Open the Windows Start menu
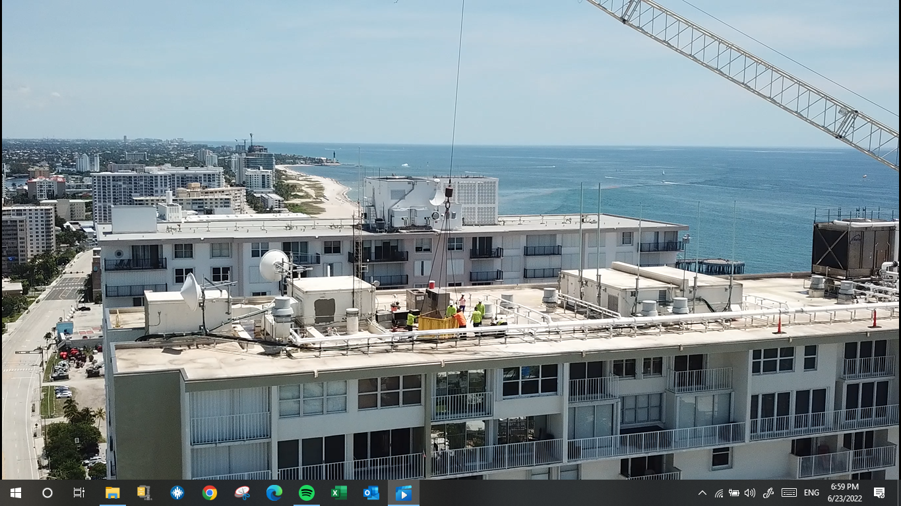 click(x=15, y=493)
